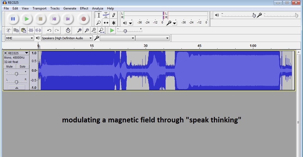The image size is (303, 157).
Task: Close the REC025 track with the X
Action: (x=5, y=53)
